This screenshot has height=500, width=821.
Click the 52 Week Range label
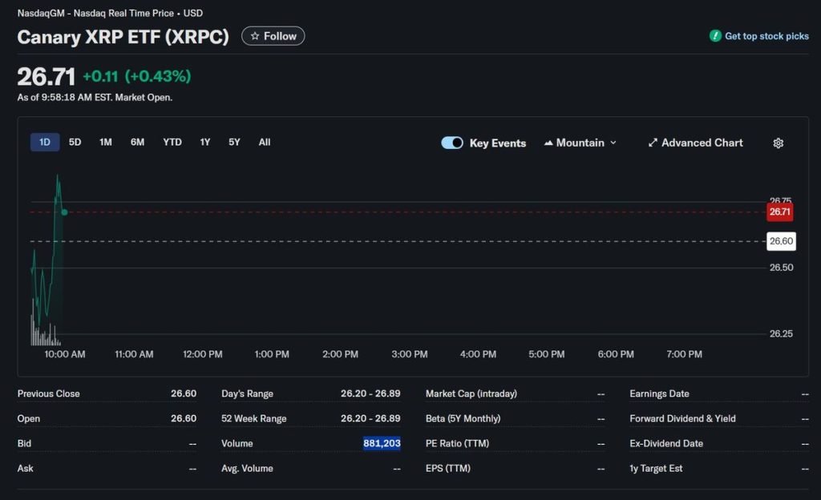pyautogui.click(x=254, y=419)
